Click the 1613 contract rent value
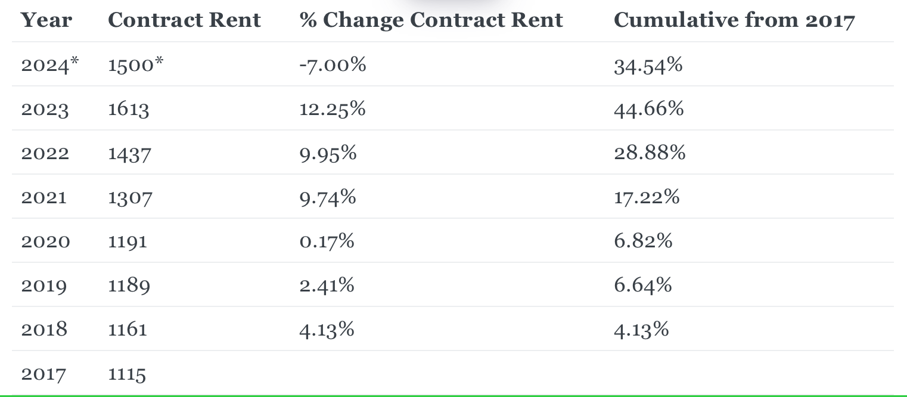 (129, 109)
